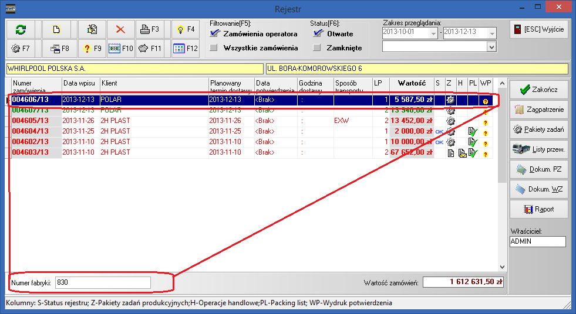The height and width of the screenshot is (314, 576).
Task: Click the gear F7 toolbar button
Action: click(x=22, y=49)
